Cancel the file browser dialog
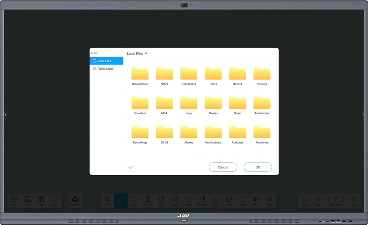This screenshot has height=225, width=368. coord(223,167)
